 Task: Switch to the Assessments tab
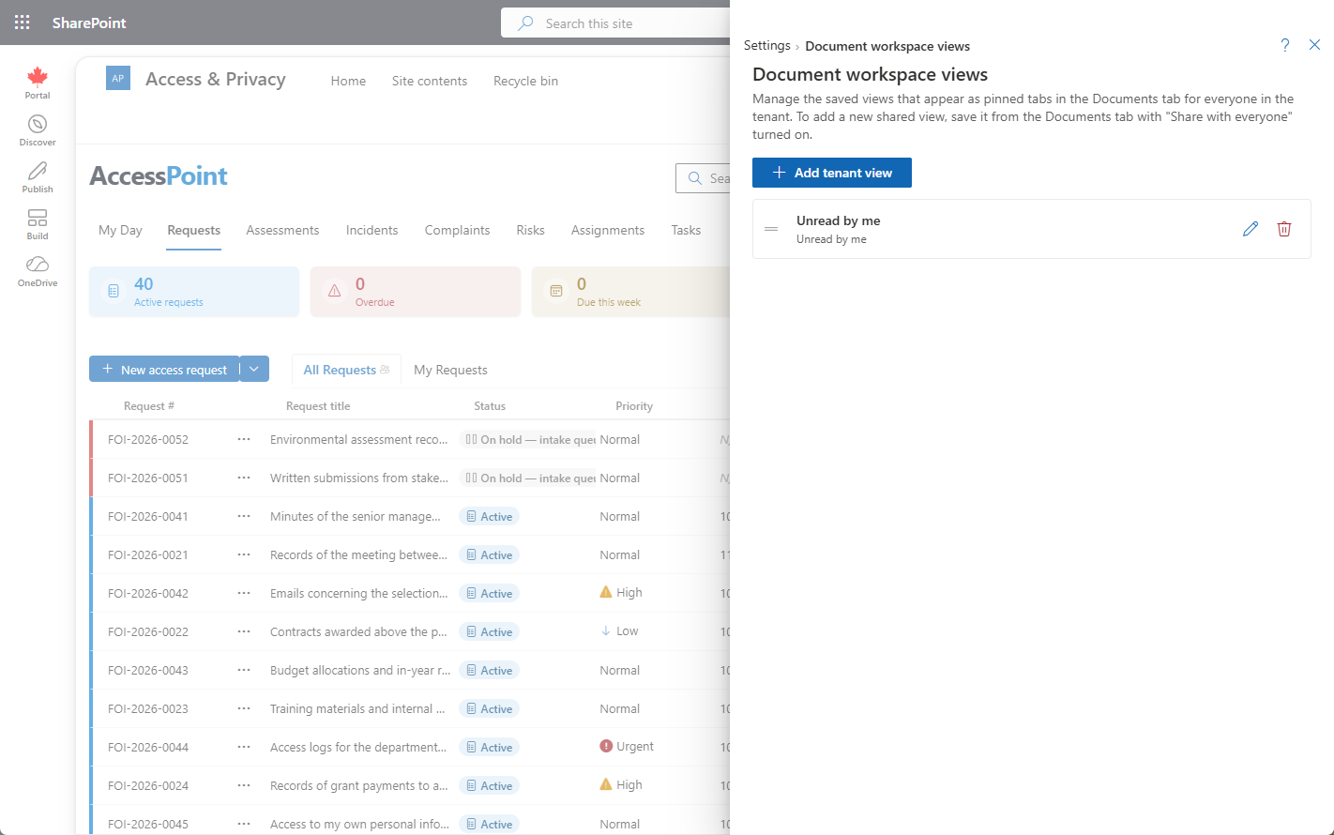pyautogui.click(x=282, y=230)
